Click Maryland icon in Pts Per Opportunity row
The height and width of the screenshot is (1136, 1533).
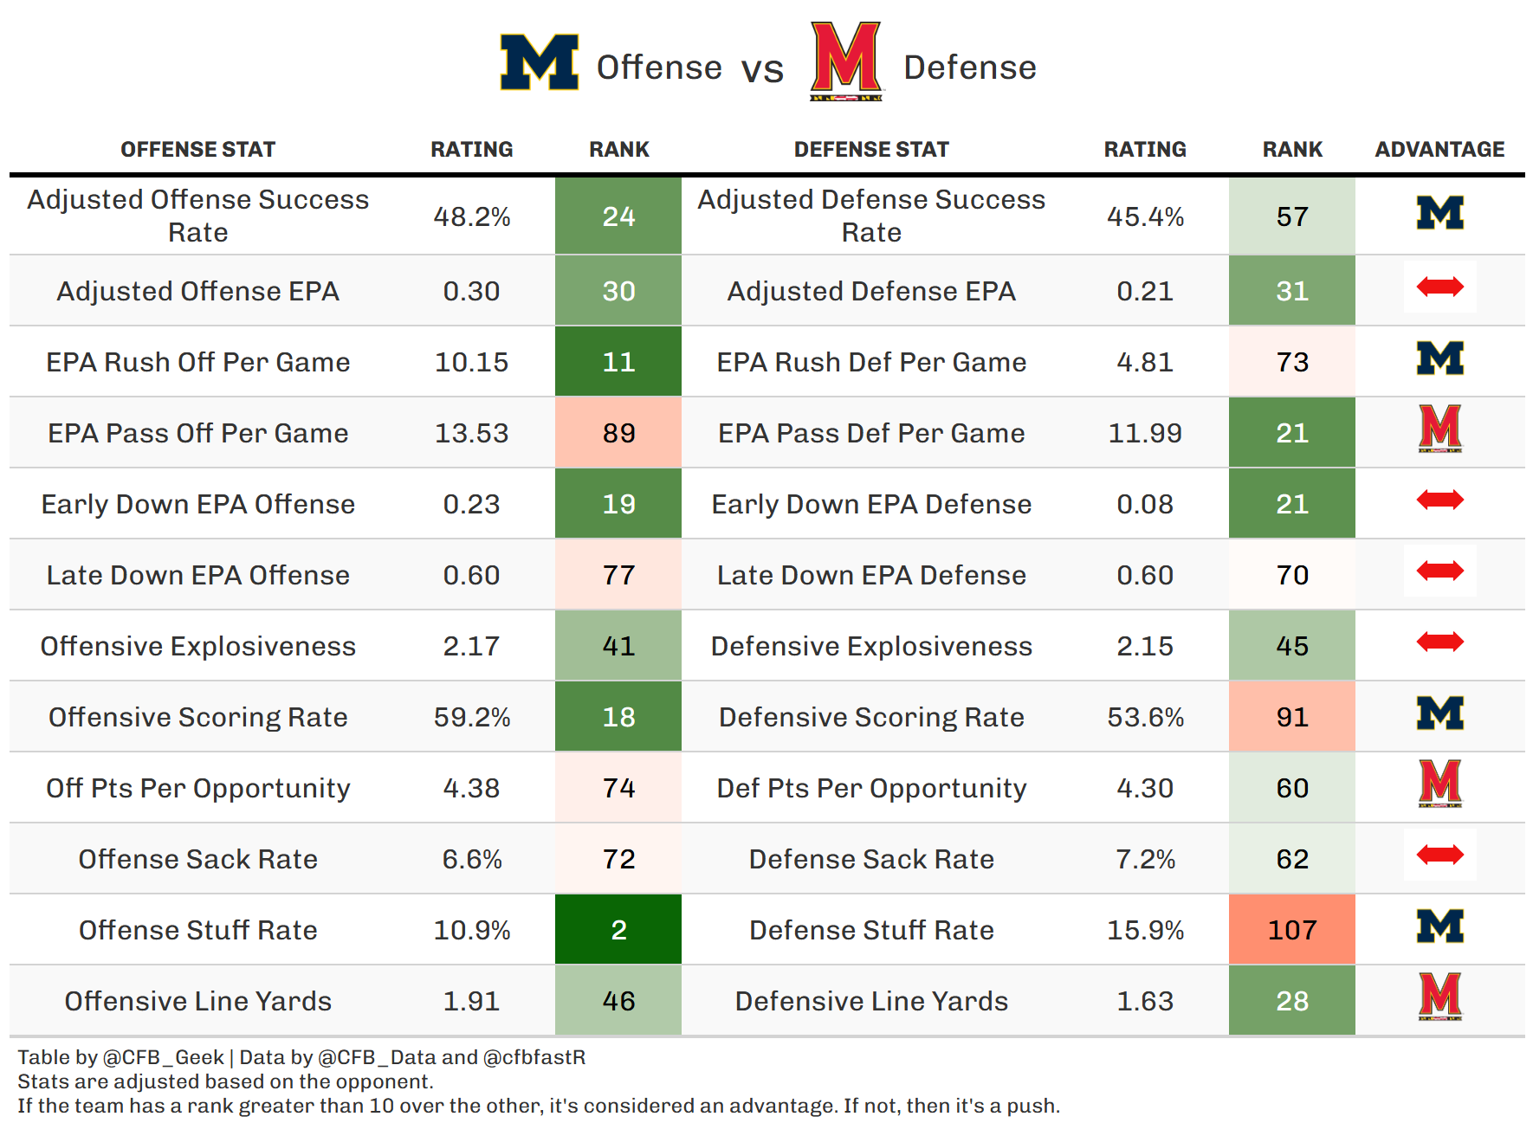pos(1439,783)
